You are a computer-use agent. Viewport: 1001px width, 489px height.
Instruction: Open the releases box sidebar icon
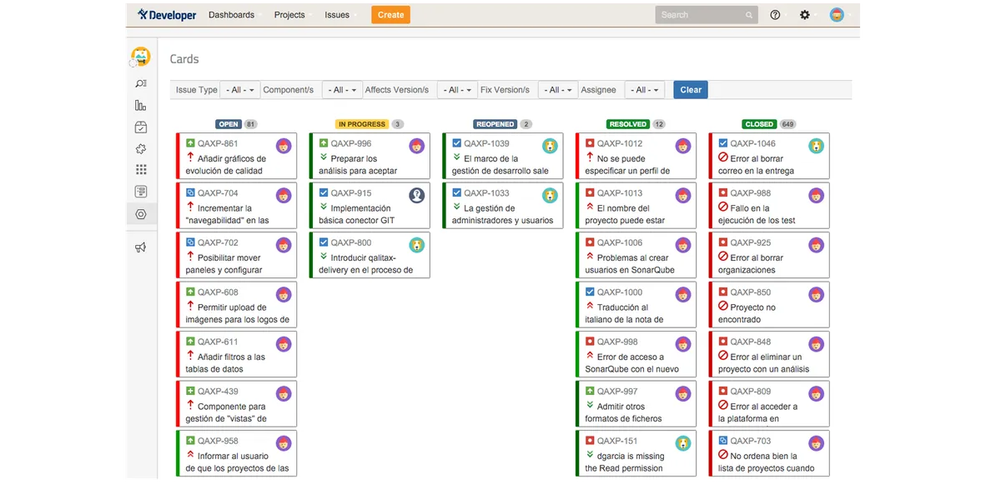tap(141, 127)
